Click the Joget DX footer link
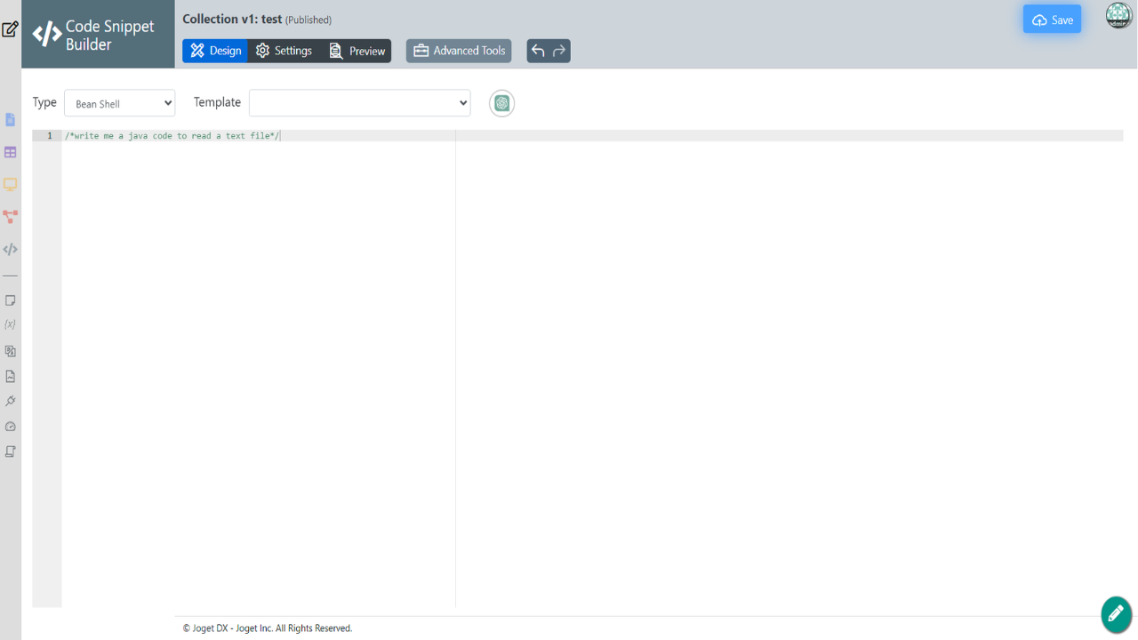Viewport: 1138px width, 640px height. [x=211, y=628]
